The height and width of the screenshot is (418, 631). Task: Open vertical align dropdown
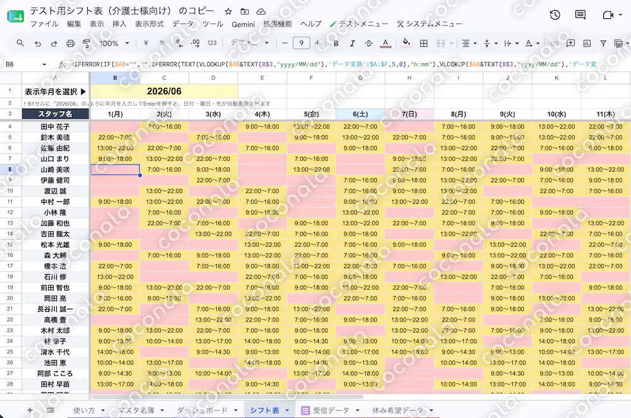click(x=490, y=43)
